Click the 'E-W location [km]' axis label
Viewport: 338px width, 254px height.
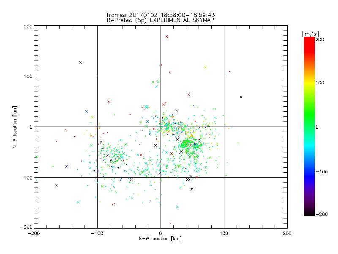point(160,238)
